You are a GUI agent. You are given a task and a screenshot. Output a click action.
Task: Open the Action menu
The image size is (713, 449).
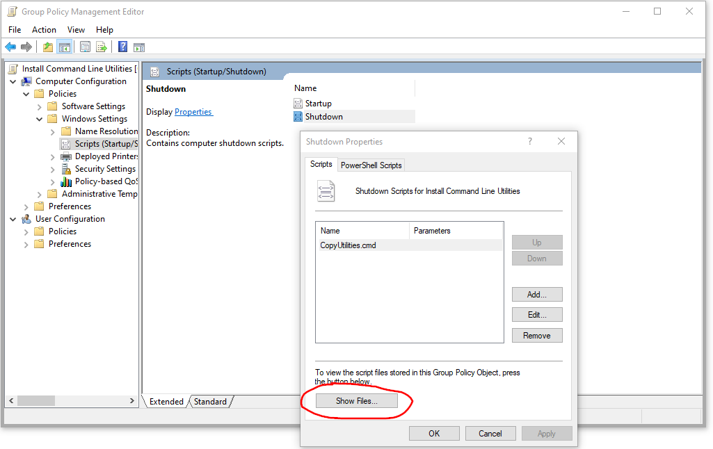pyautogui.click(x=44, y=29)
